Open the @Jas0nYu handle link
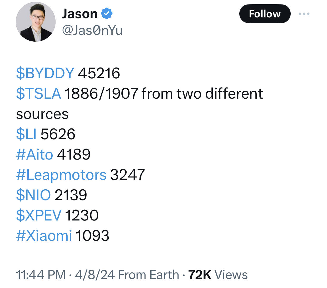 click(x=92, y=30)
